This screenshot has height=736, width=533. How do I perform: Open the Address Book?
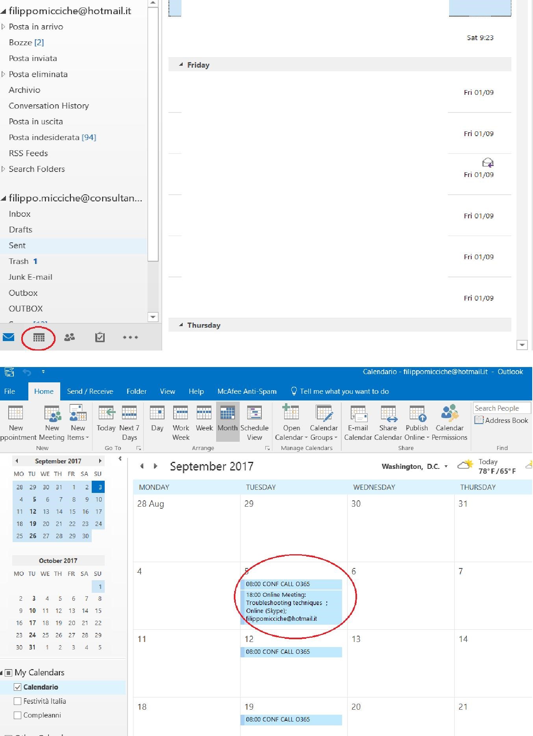click(x=501, y=420)
